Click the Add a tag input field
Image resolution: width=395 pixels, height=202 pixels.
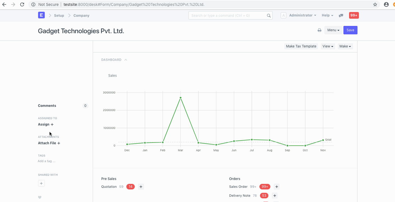coord(47,161)
